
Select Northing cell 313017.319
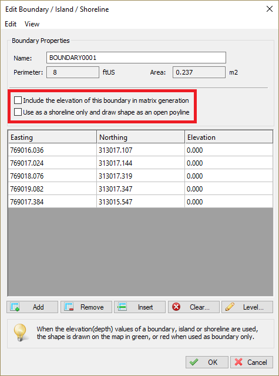[141, 176]
